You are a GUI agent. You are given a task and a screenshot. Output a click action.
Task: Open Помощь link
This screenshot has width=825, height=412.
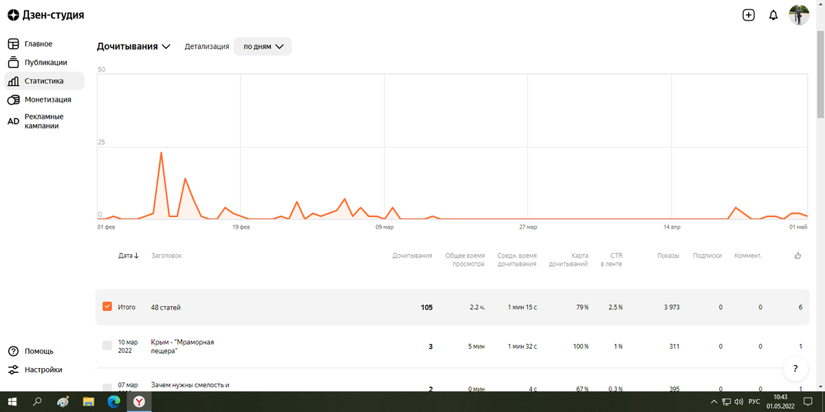(x=39, y=351)
